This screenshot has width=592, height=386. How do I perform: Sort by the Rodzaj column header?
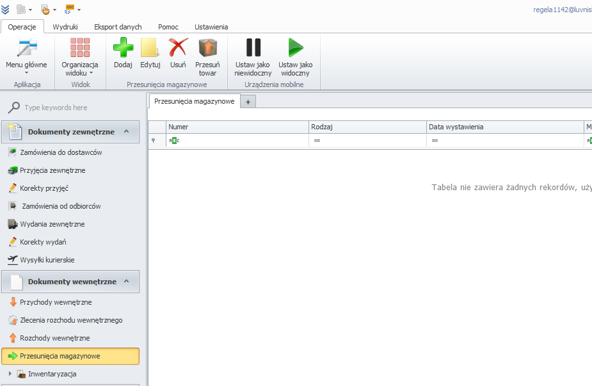coord(367,127)
